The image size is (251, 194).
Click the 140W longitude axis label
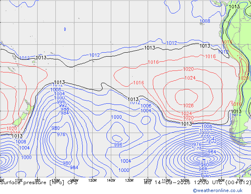(111, 180)
